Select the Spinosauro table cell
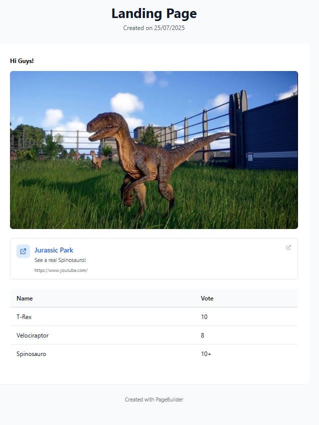The width and height of the screenshot is (319, 425). 31,353
